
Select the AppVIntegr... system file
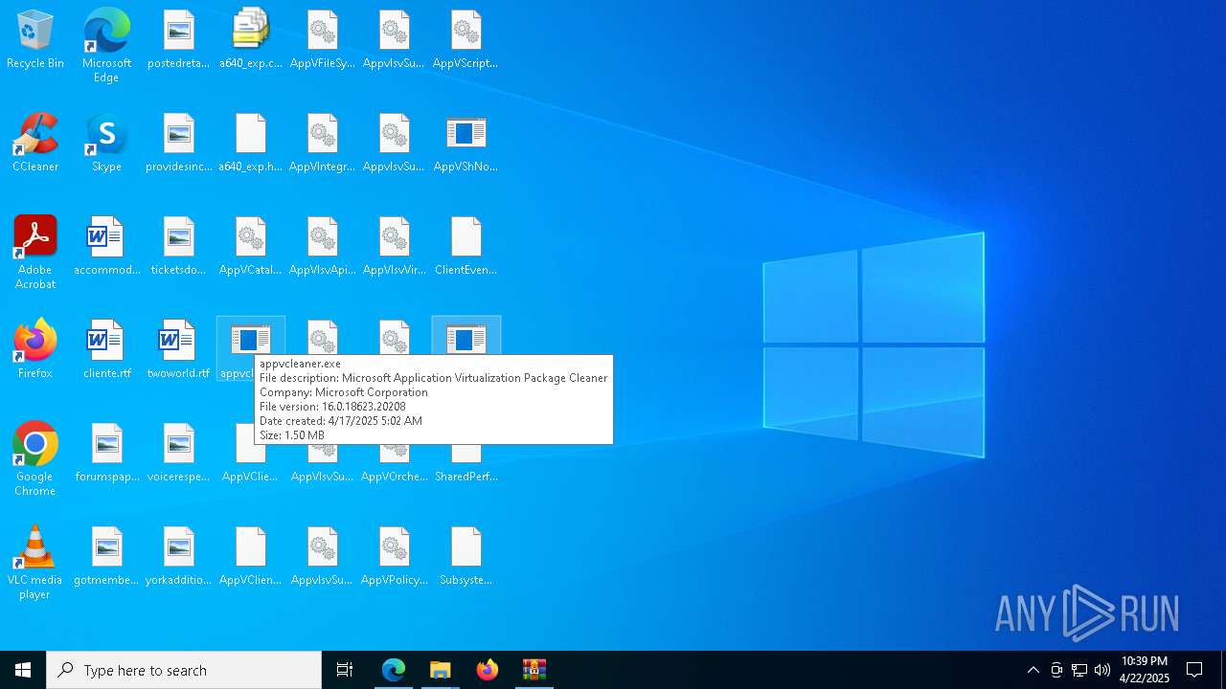[x=323, y=144]
